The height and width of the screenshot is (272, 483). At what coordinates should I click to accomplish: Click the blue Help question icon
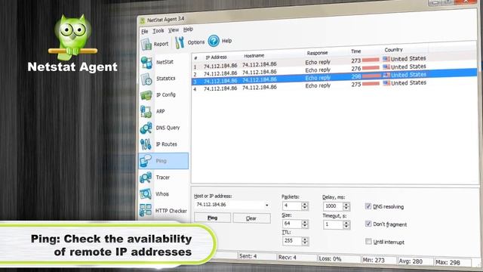coord(214,41)
